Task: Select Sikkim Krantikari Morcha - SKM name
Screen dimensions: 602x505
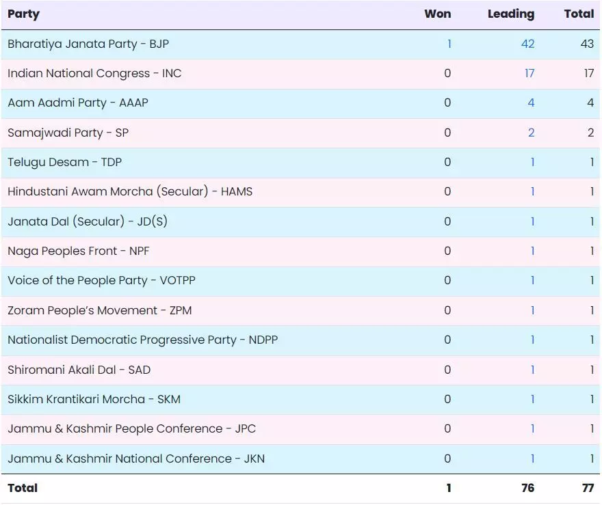Action: coord(94,399)
